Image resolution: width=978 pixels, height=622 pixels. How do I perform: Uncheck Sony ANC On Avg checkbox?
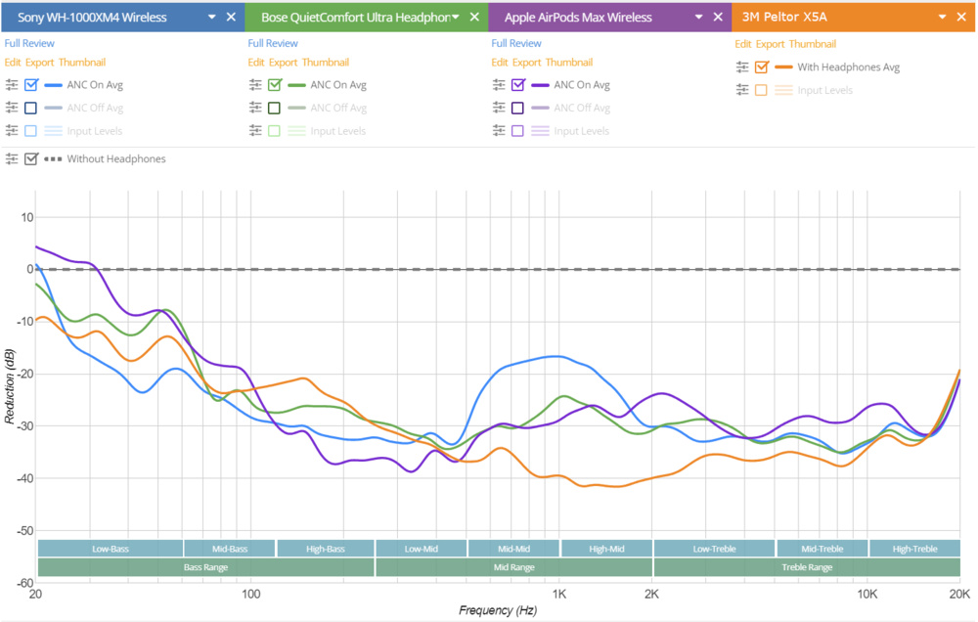(x=31, y=85)
